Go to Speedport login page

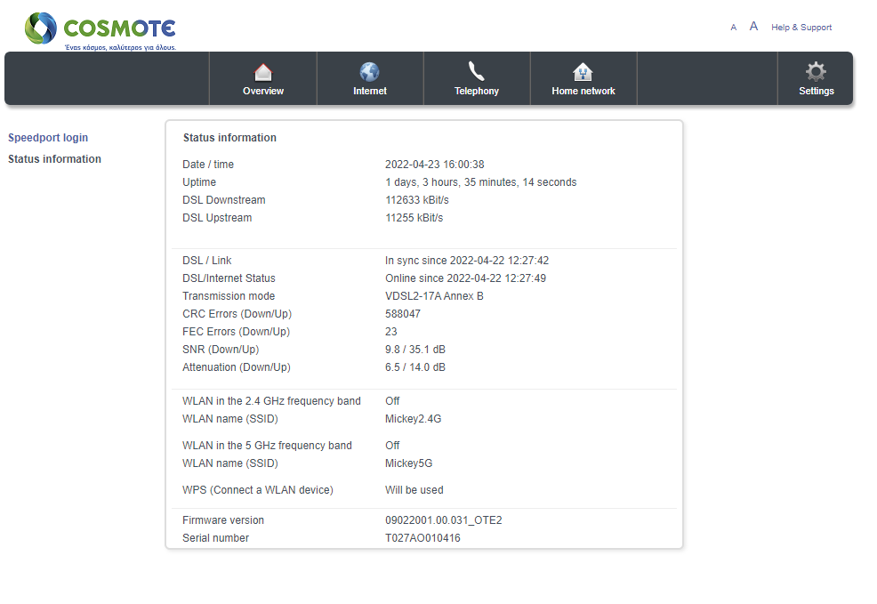48,138
